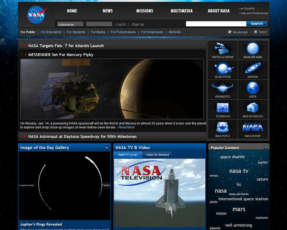Open the Universe galaxy icon

(253, 70)
